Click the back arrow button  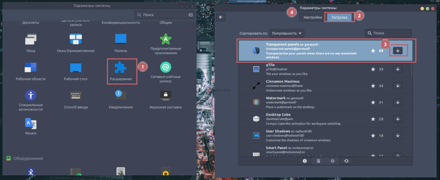[x=221, y=17]
